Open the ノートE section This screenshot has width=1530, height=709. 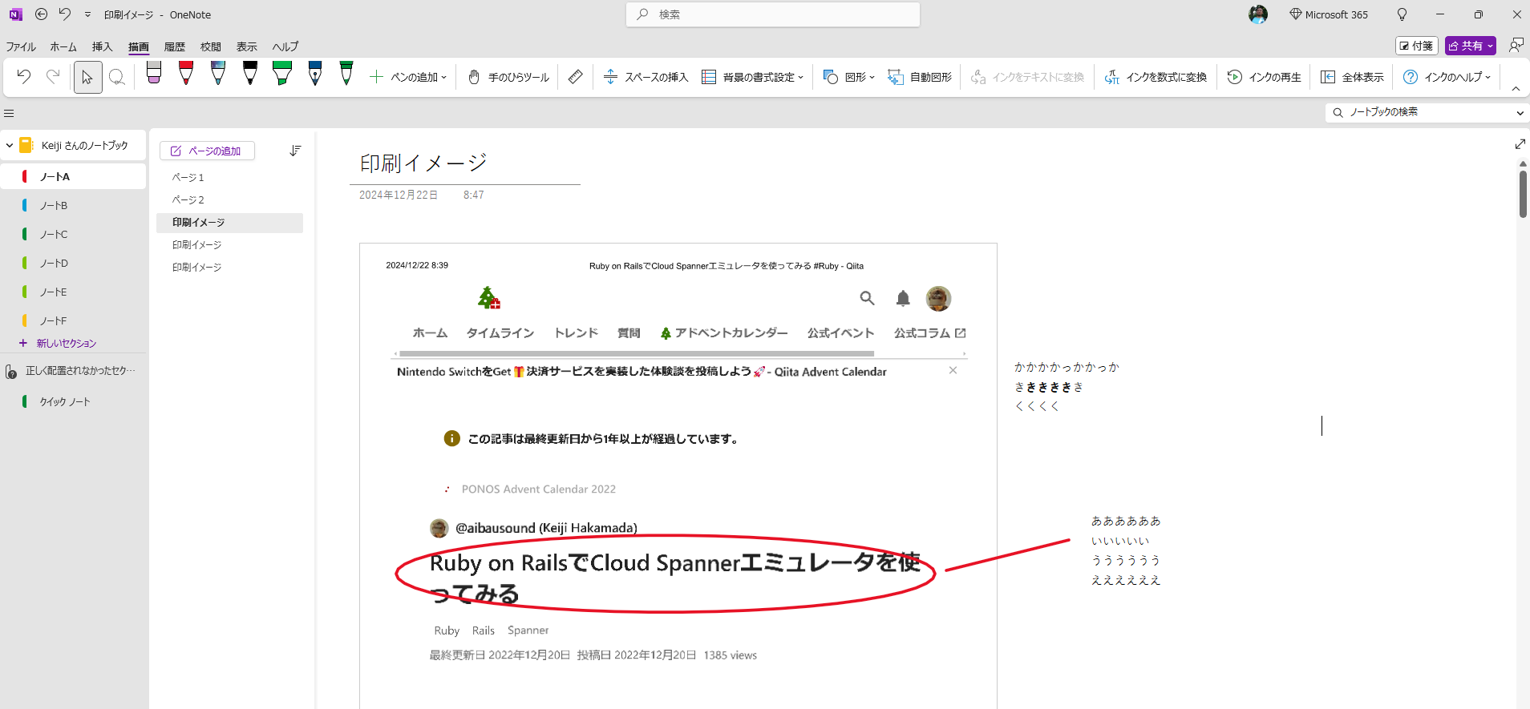click(x=74, y=292)
